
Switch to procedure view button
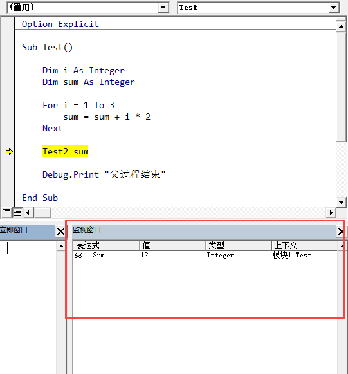click(6, 212)
